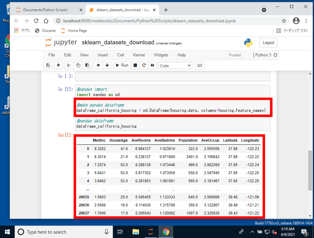Click the Longitude column header

pos(250,140)
